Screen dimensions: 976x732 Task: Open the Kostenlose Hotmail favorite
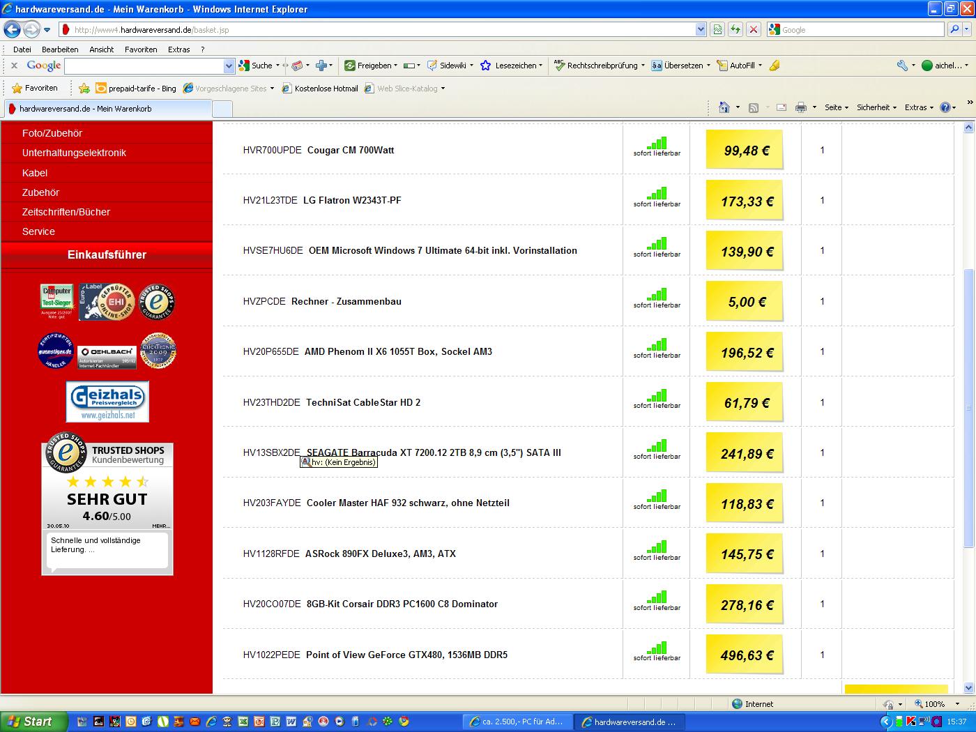pyautogui.click(x=320, y=89)
